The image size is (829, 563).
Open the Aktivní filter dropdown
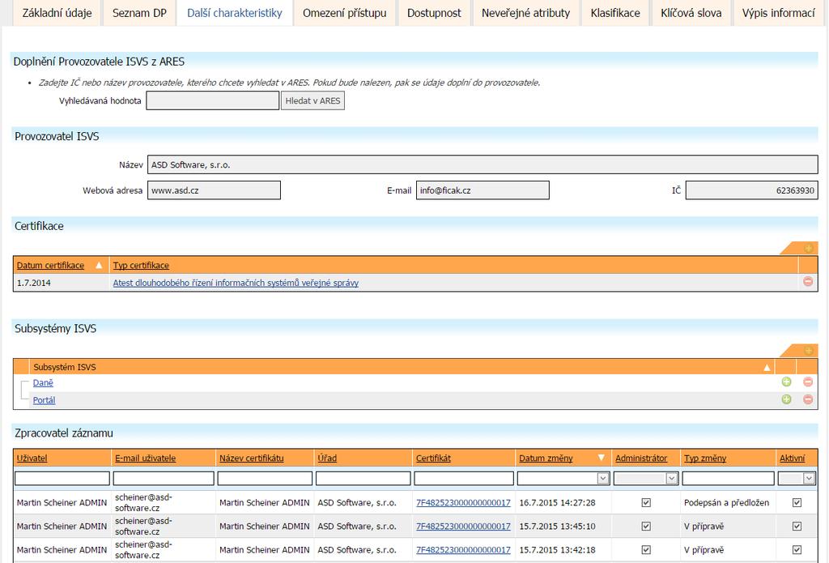point(809,478)
